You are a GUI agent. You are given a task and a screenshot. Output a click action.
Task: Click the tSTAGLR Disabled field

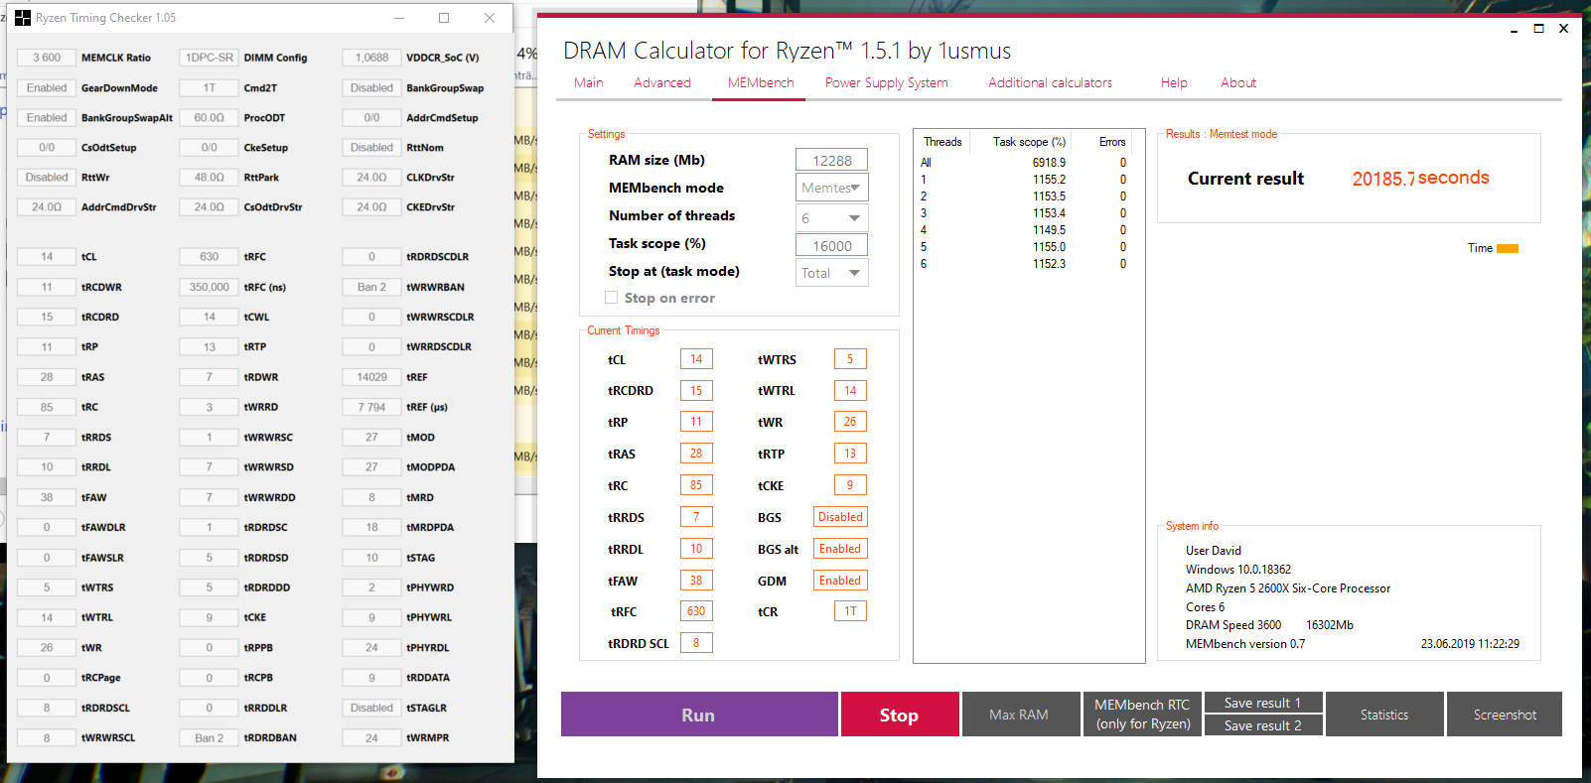click(371, 708)
